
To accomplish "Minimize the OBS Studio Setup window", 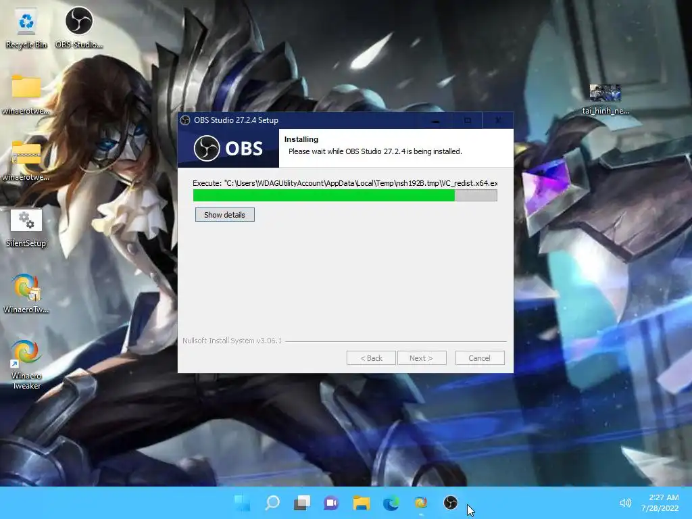I will click(x=436, y=120).
